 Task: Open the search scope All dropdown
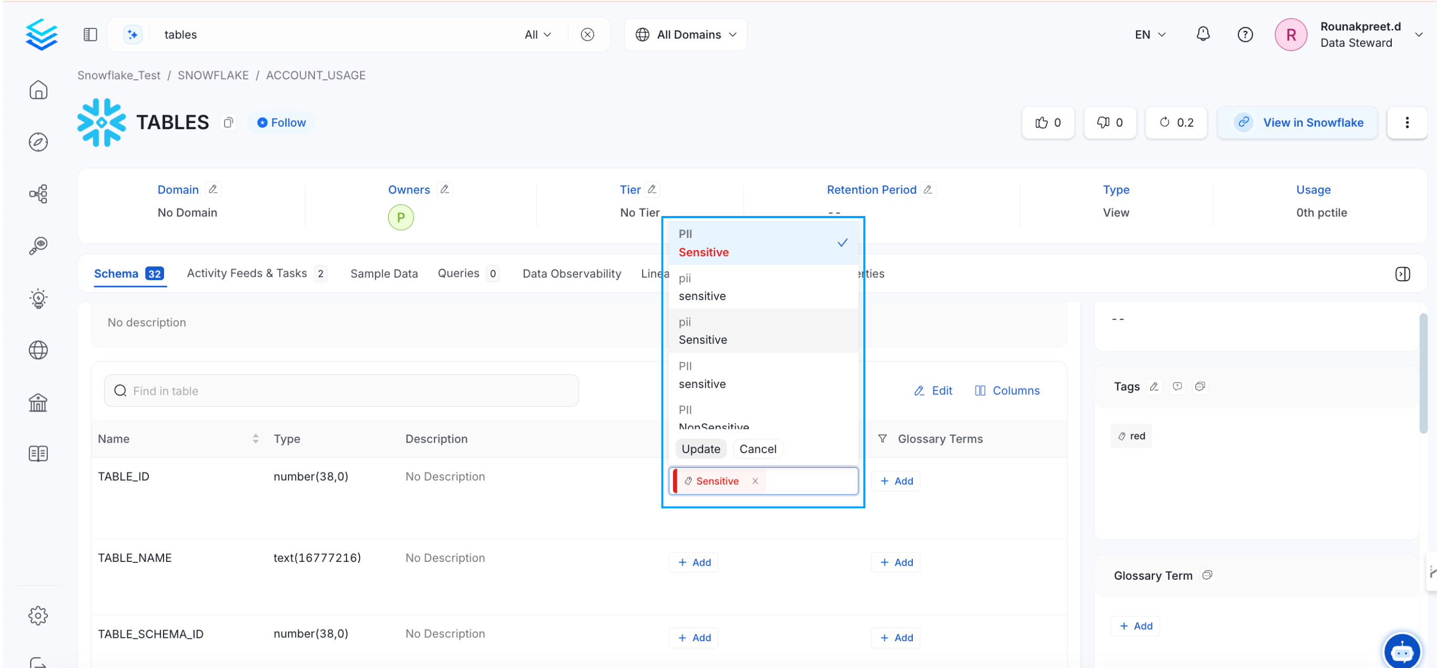pyautogui.click(x=537, y=35)
